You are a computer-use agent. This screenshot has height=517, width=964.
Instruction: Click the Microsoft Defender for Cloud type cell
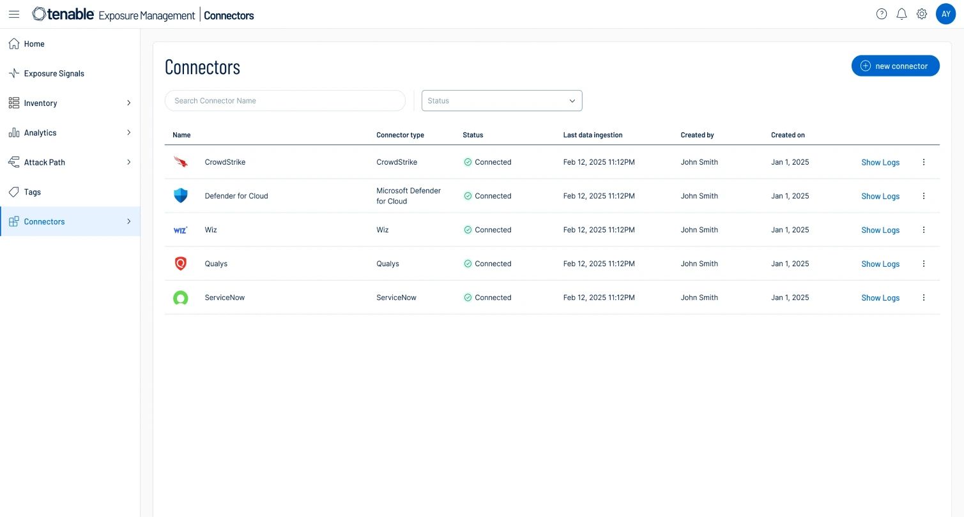tap(409, 196)
